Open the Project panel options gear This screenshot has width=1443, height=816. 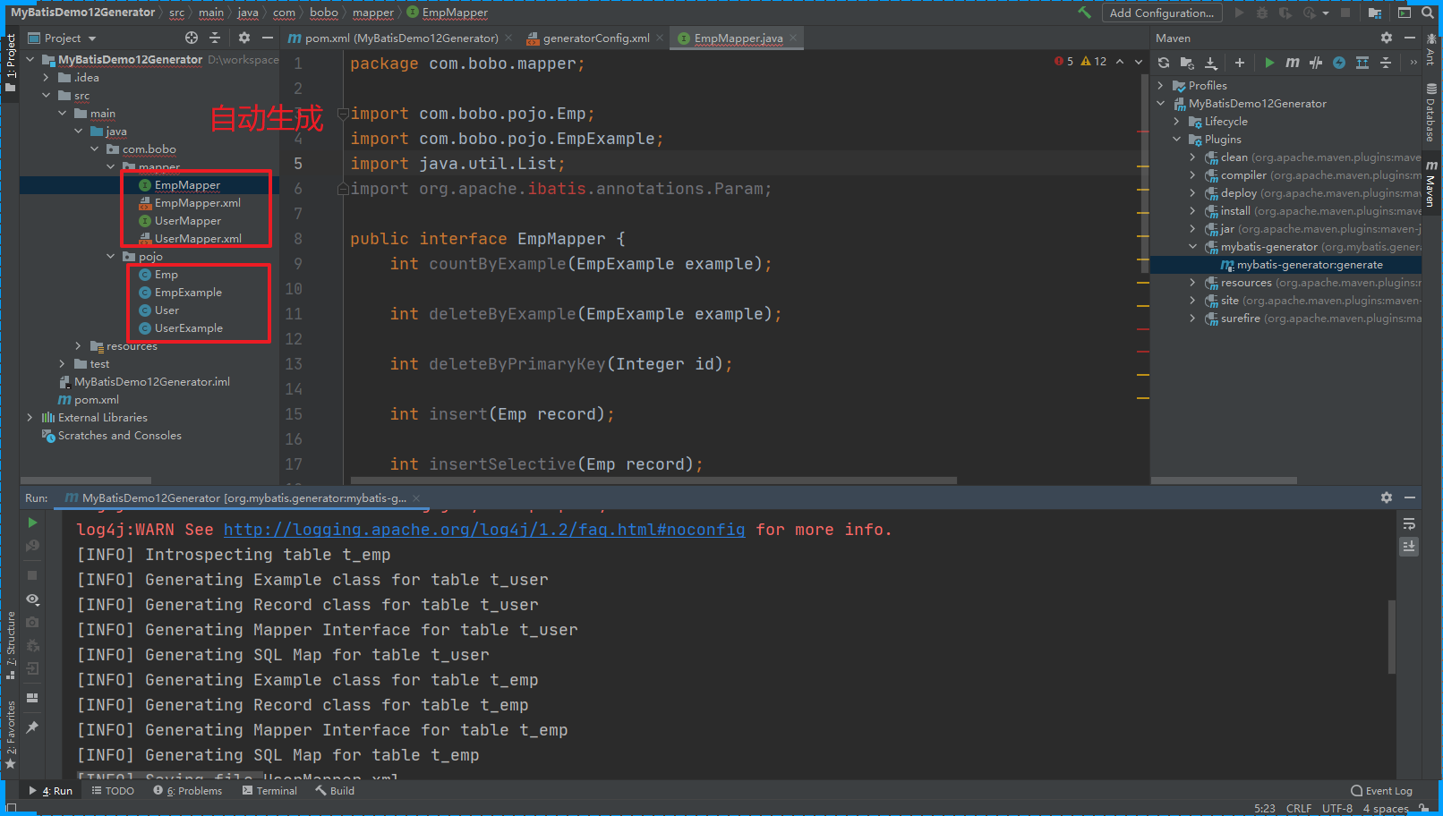pos(244,38)
